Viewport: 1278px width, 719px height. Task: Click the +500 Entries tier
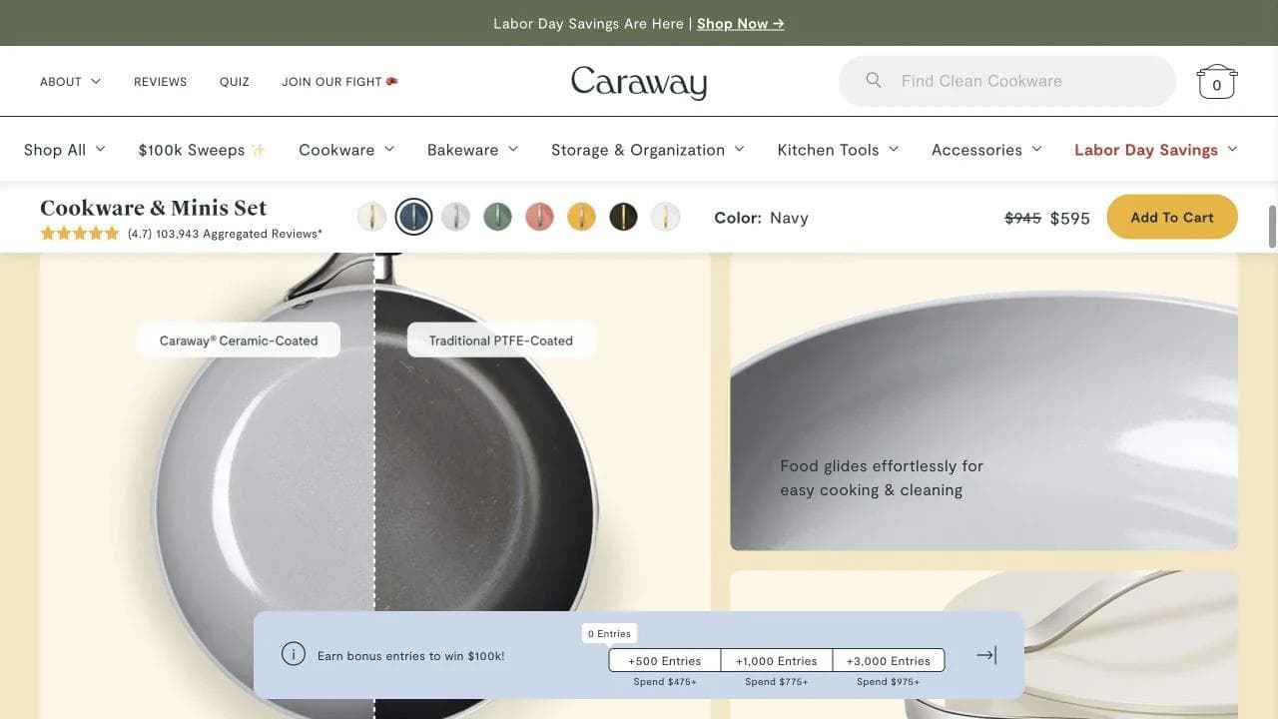(x=665, y=661)
